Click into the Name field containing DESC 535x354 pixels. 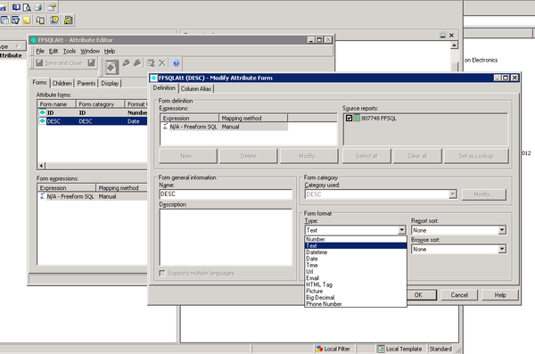coord(226,194)
